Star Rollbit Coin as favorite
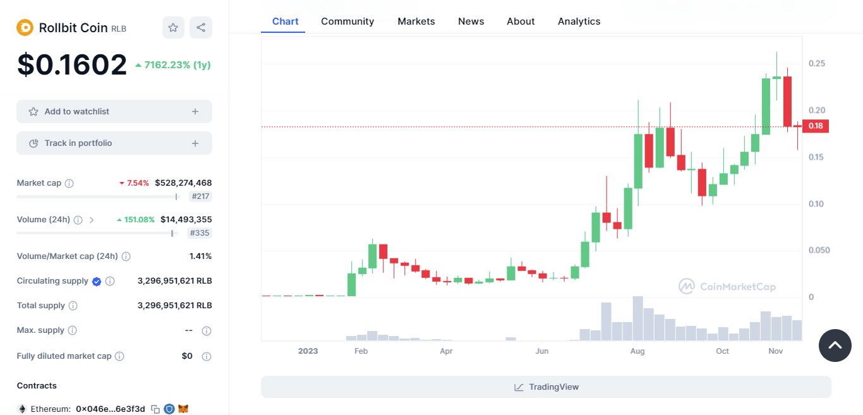Viewport: 863px width, 415px height. coord(173,27)
